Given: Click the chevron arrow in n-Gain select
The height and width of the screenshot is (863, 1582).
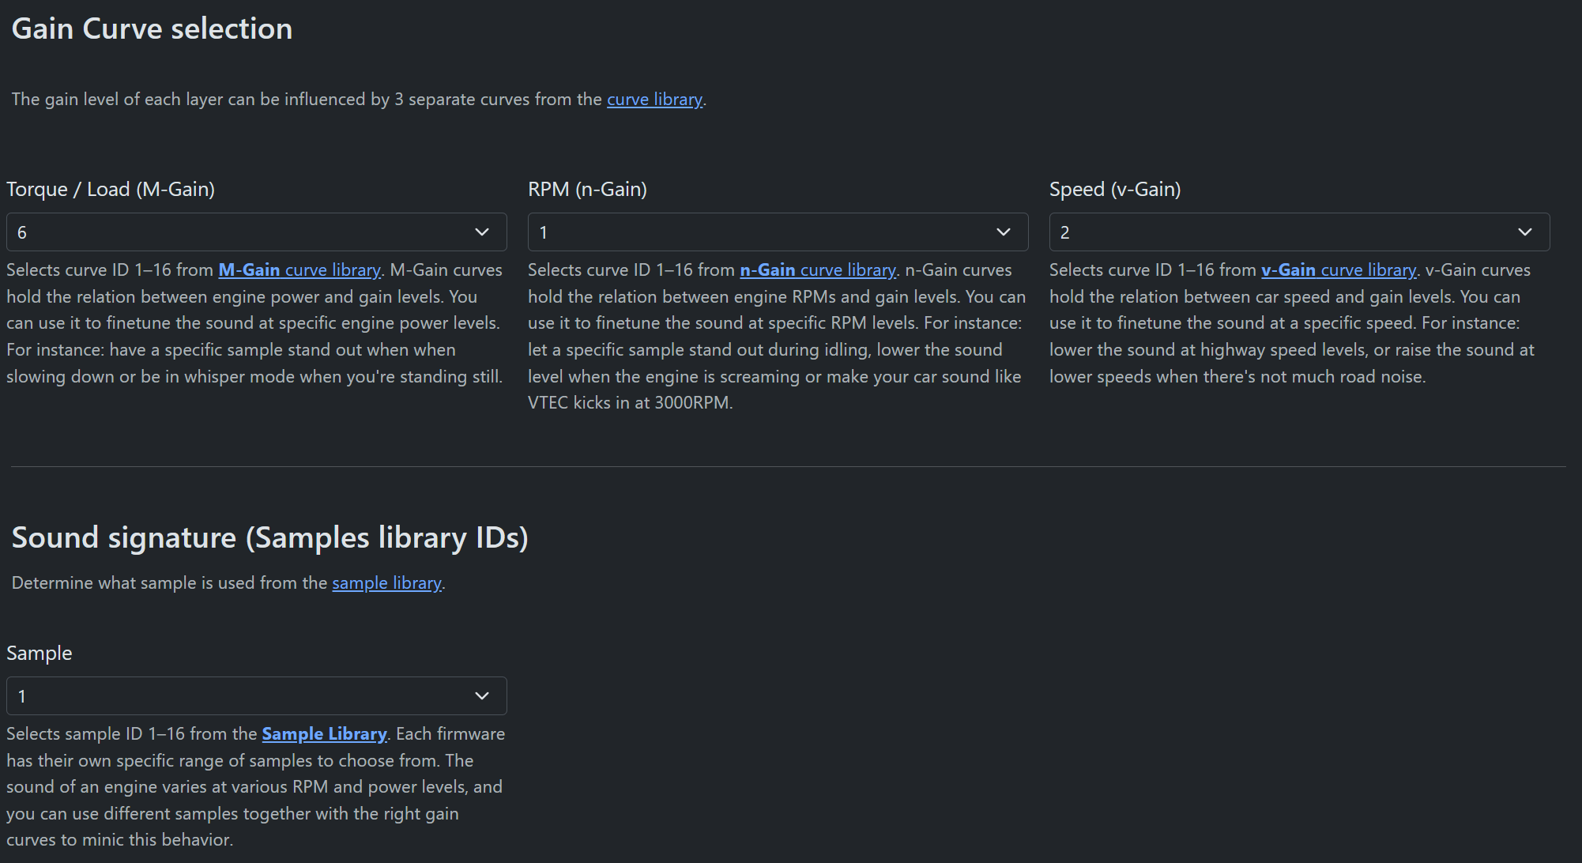Looking at the screenshot, I should click(x=1004, y=232).
